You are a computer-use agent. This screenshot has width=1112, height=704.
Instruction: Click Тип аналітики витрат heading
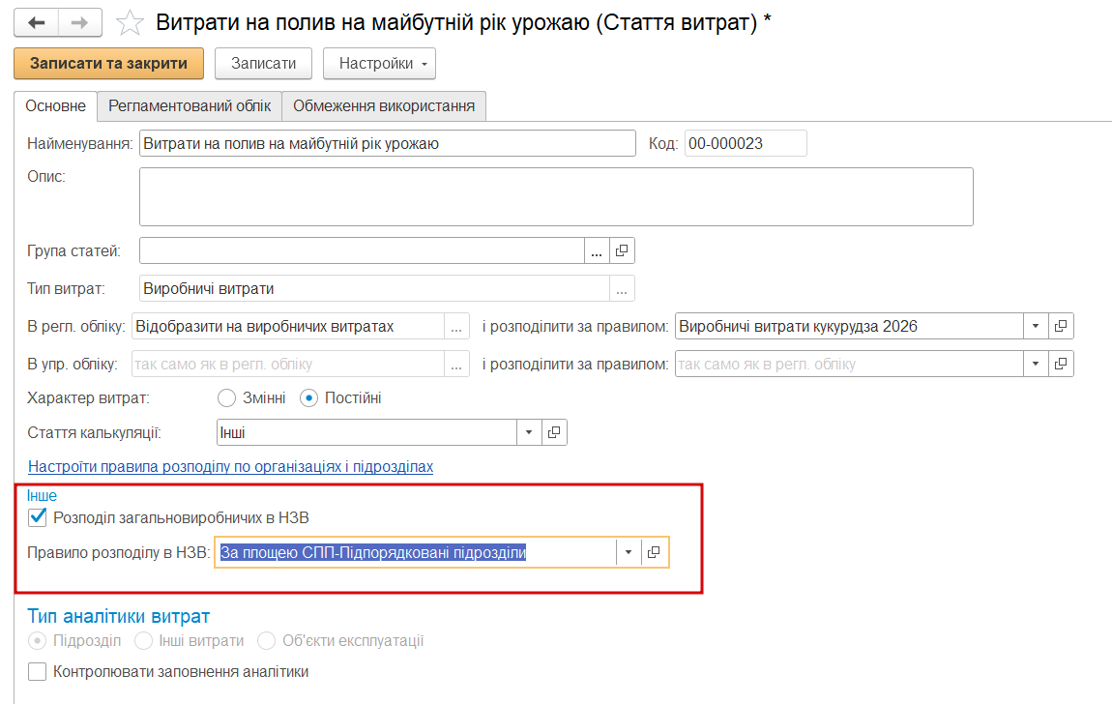(x=118, y=616)
